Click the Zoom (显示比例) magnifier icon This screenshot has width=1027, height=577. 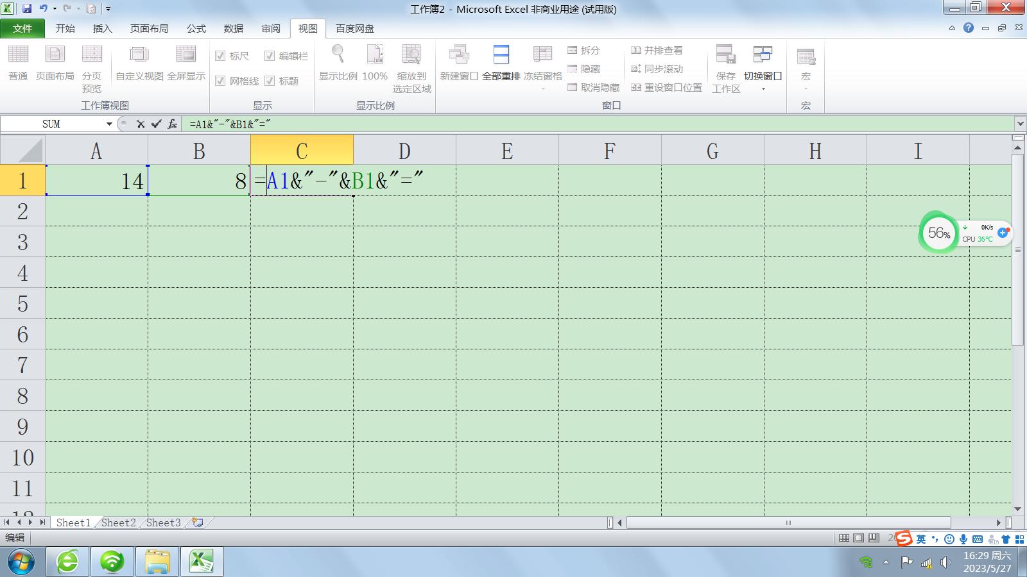[x=338, y=56]
